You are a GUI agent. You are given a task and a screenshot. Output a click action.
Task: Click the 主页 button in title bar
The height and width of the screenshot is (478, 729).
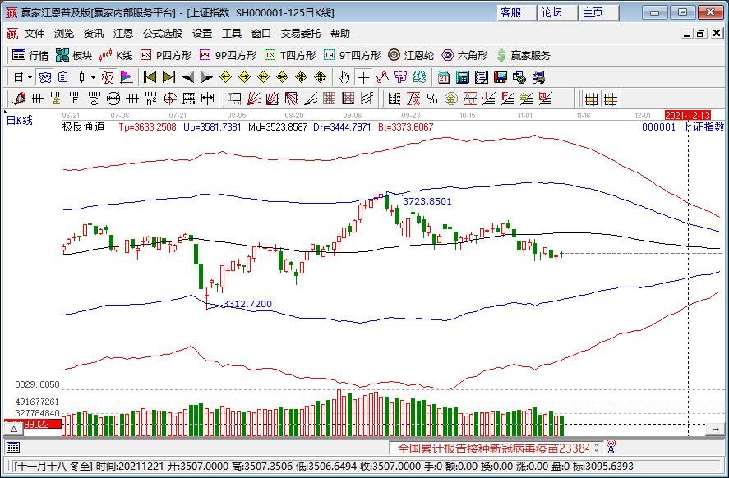pos(599,13)
